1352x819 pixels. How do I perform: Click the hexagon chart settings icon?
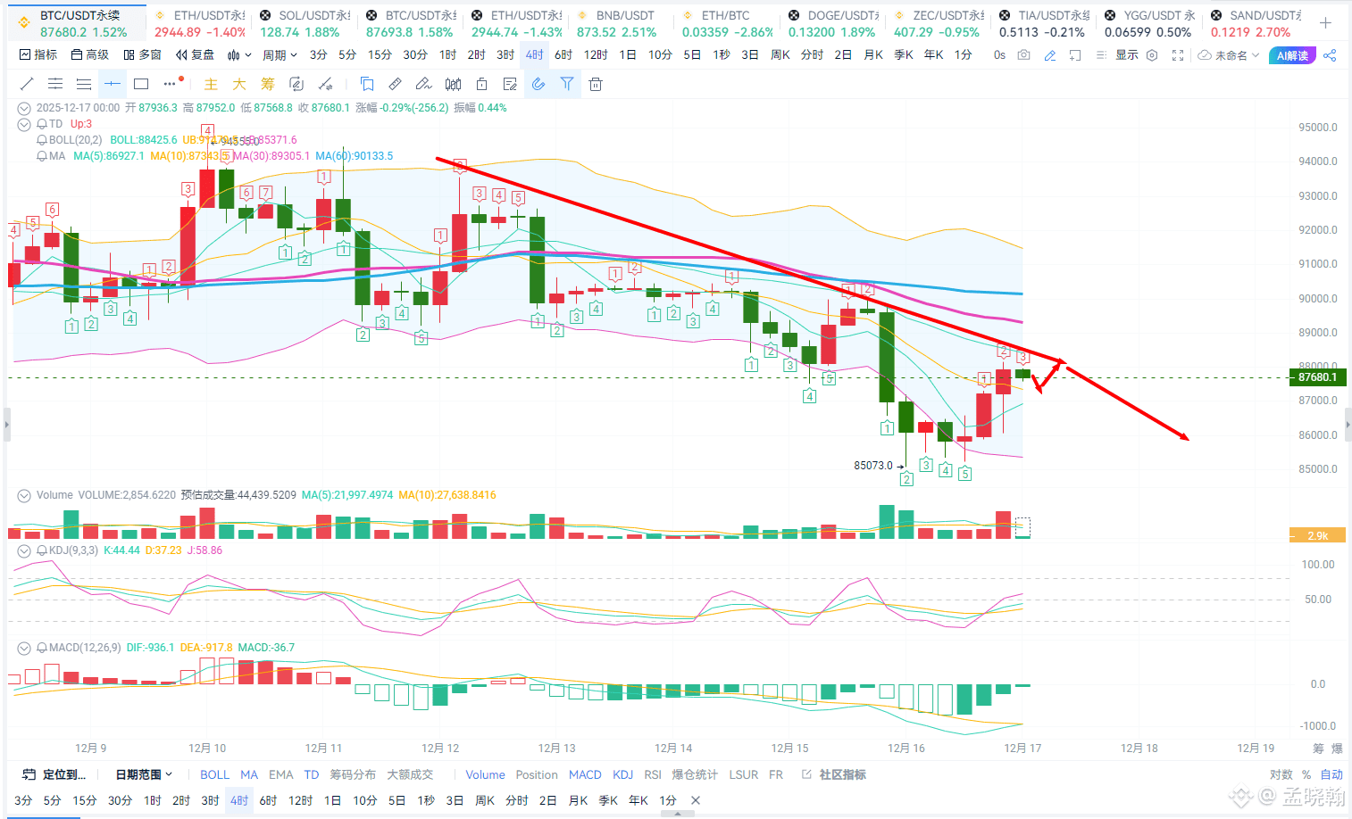(x=1152, y=55)
